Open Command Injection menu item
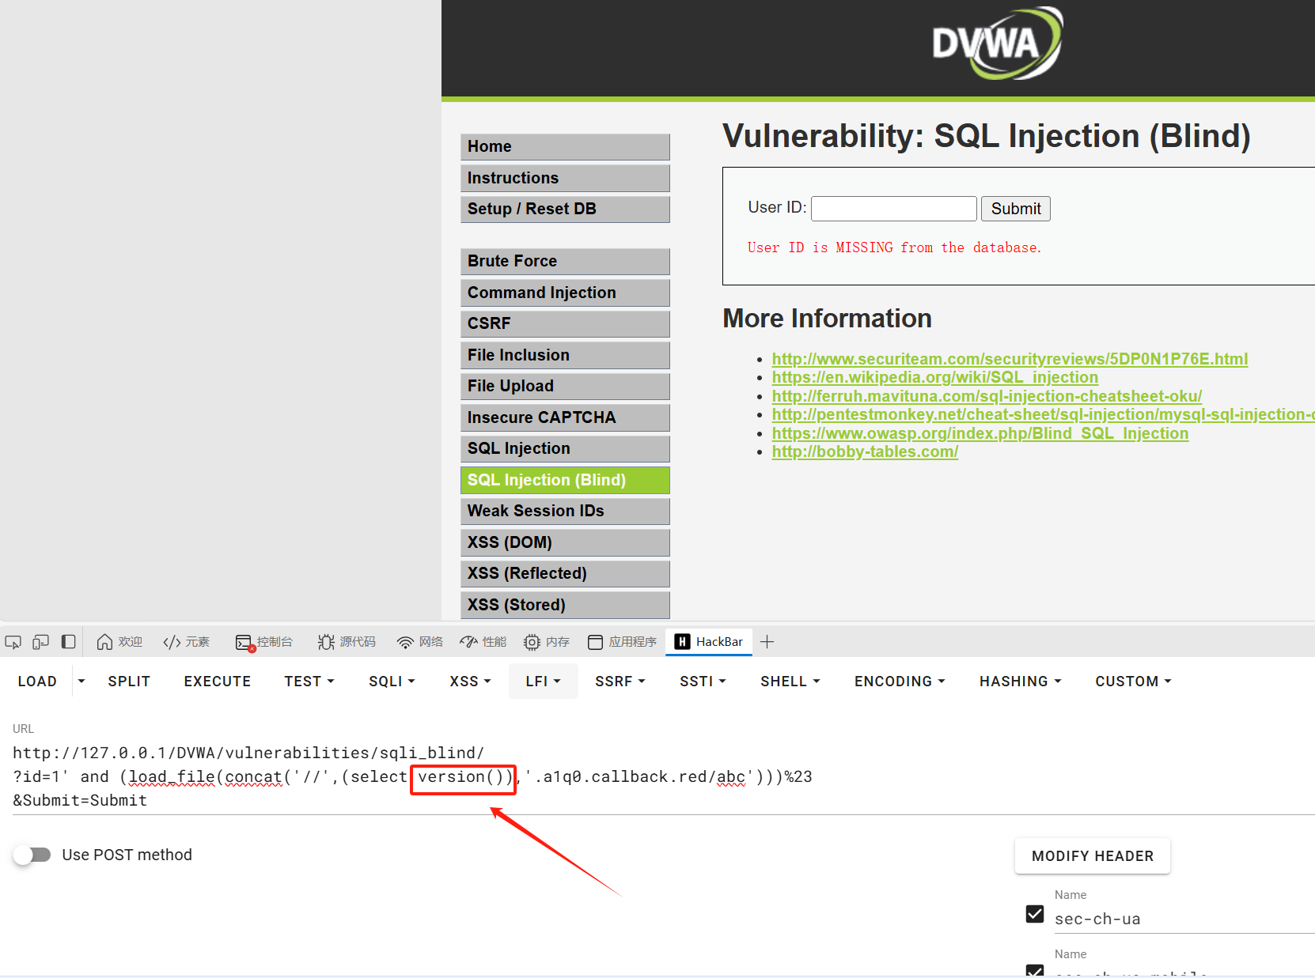1315x978 pixels. tap(565, 293)
